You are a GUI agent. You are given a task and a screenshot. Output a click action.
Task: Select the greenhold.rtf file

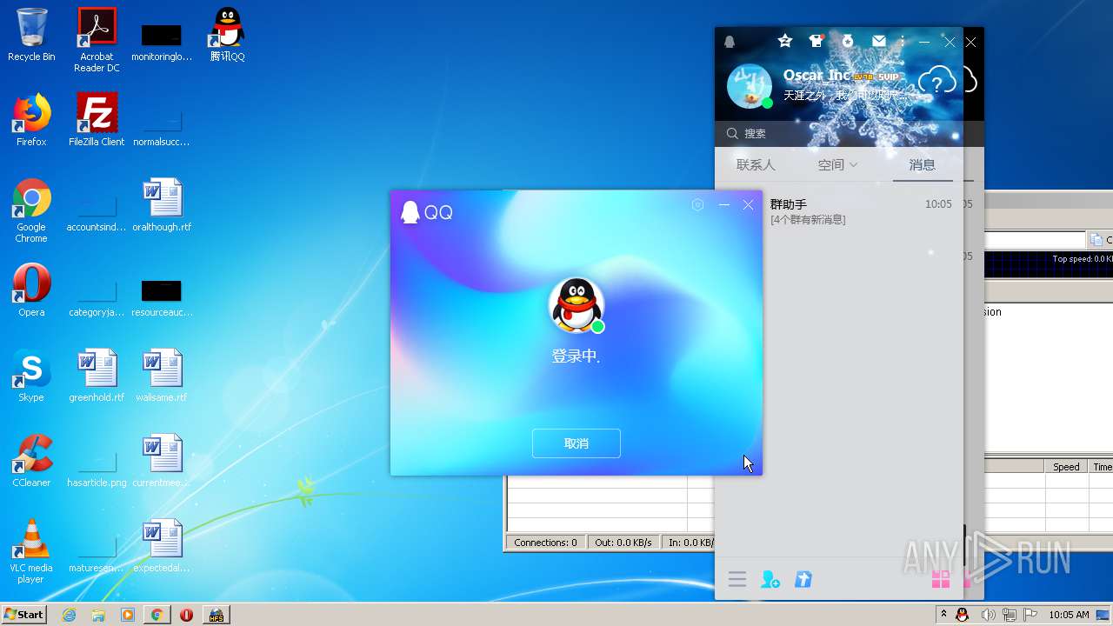(97, 376)
